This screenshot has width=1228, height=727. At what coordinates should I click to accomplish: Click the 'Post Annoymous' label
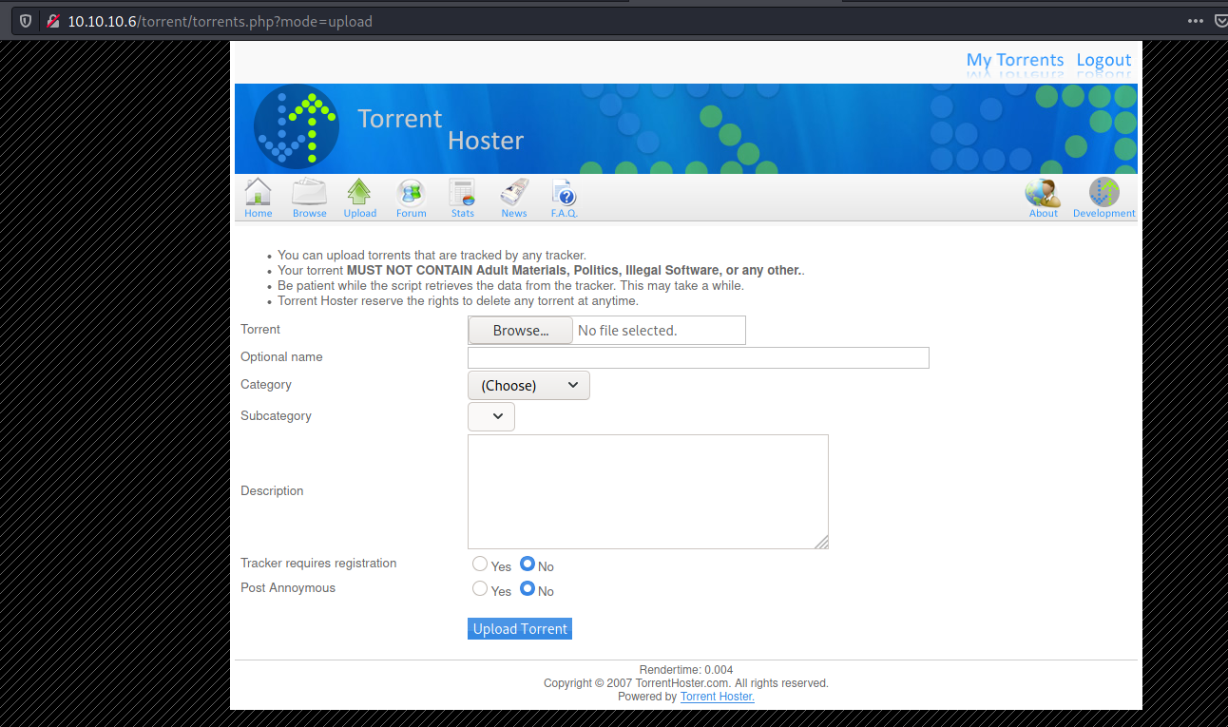pyautogui.click(x=288, y=588)
